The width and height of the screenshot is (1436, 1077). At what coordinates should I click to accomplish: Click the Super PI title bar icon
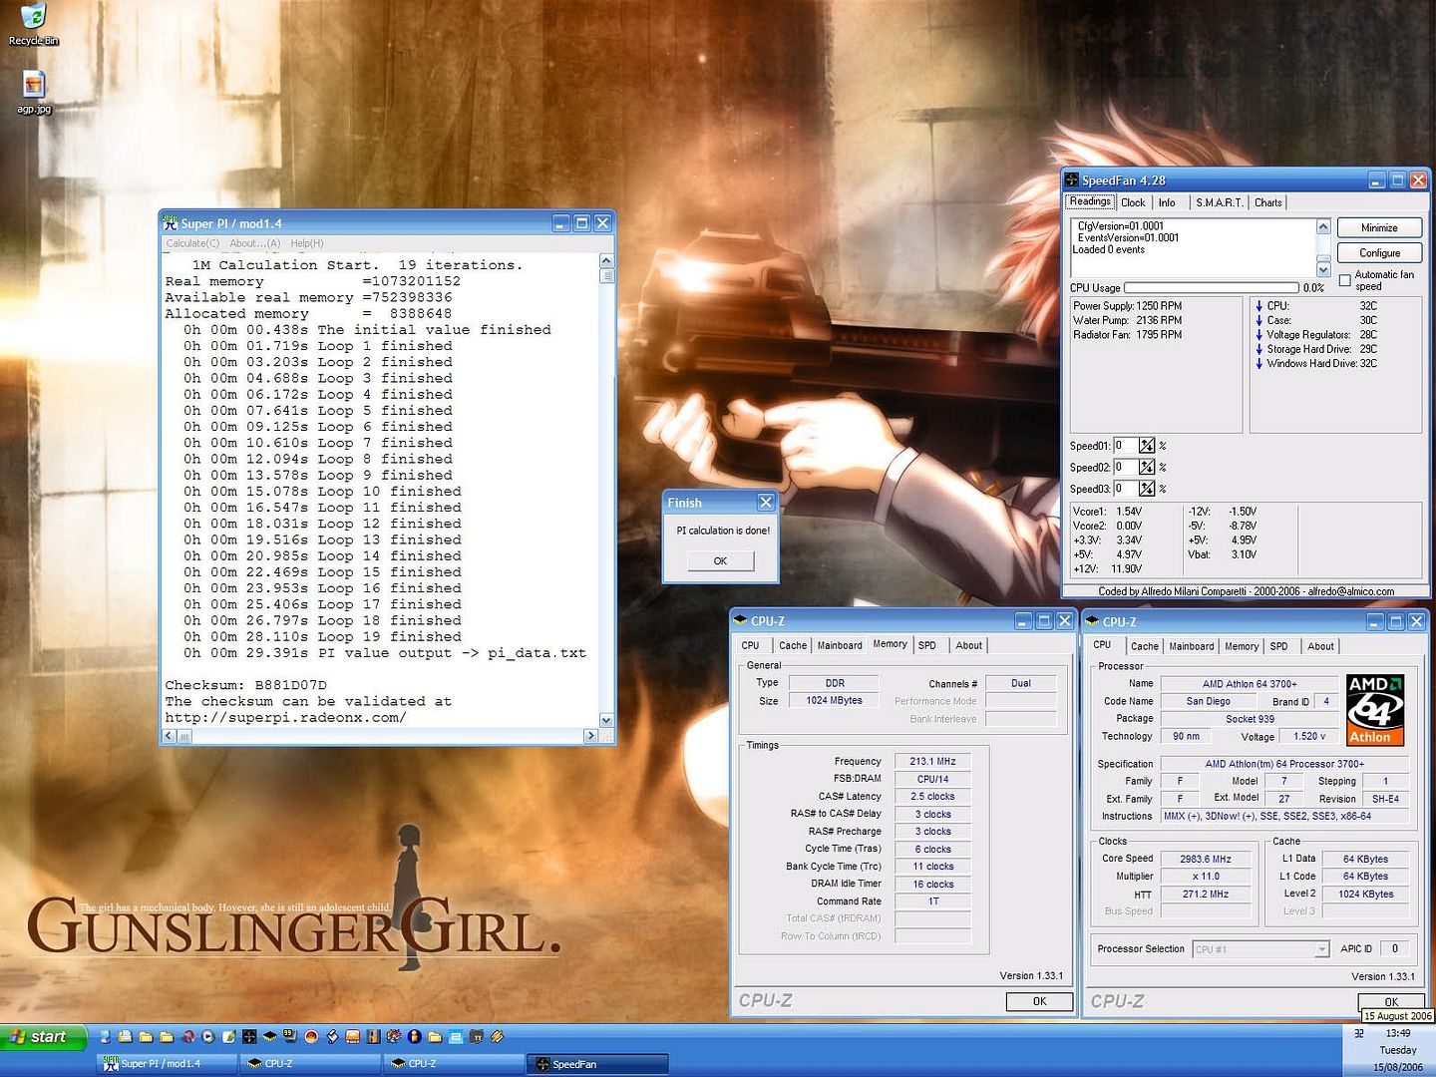[x=171, y=223]
